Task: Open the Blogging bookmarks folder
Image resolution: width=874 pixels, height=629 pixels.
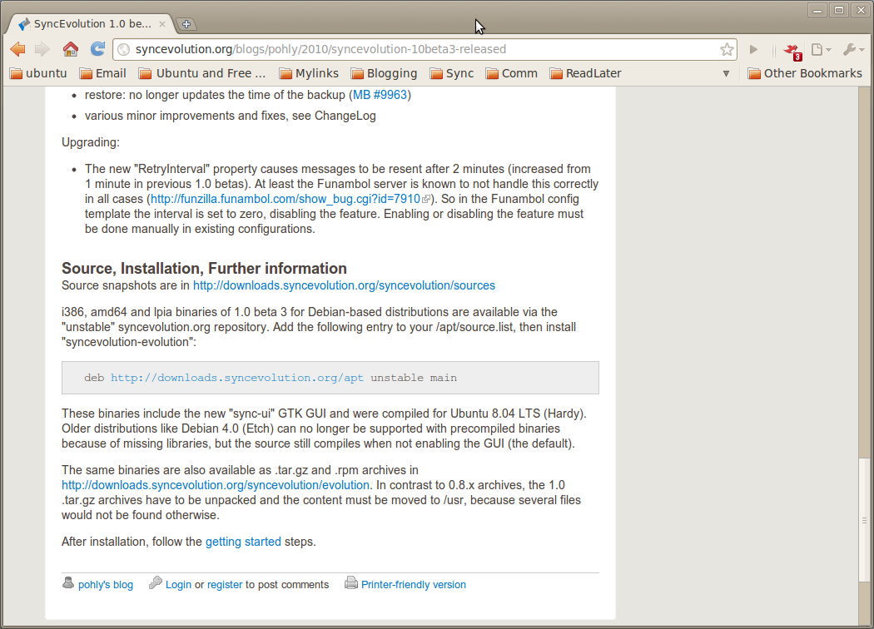Action: click(384, 73)
